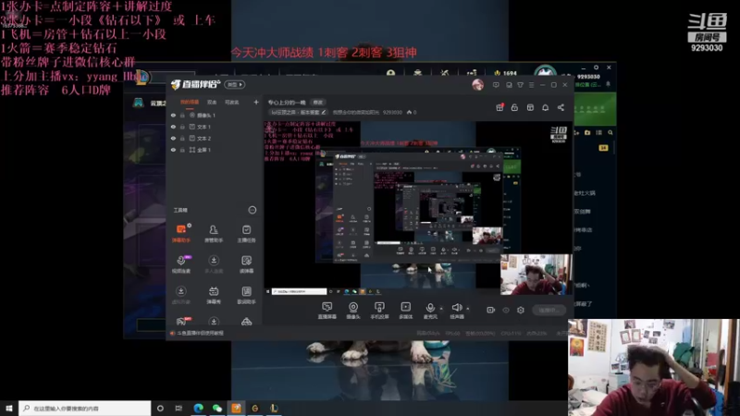
Task: Click search icon in game client behind
Action: 610,133
